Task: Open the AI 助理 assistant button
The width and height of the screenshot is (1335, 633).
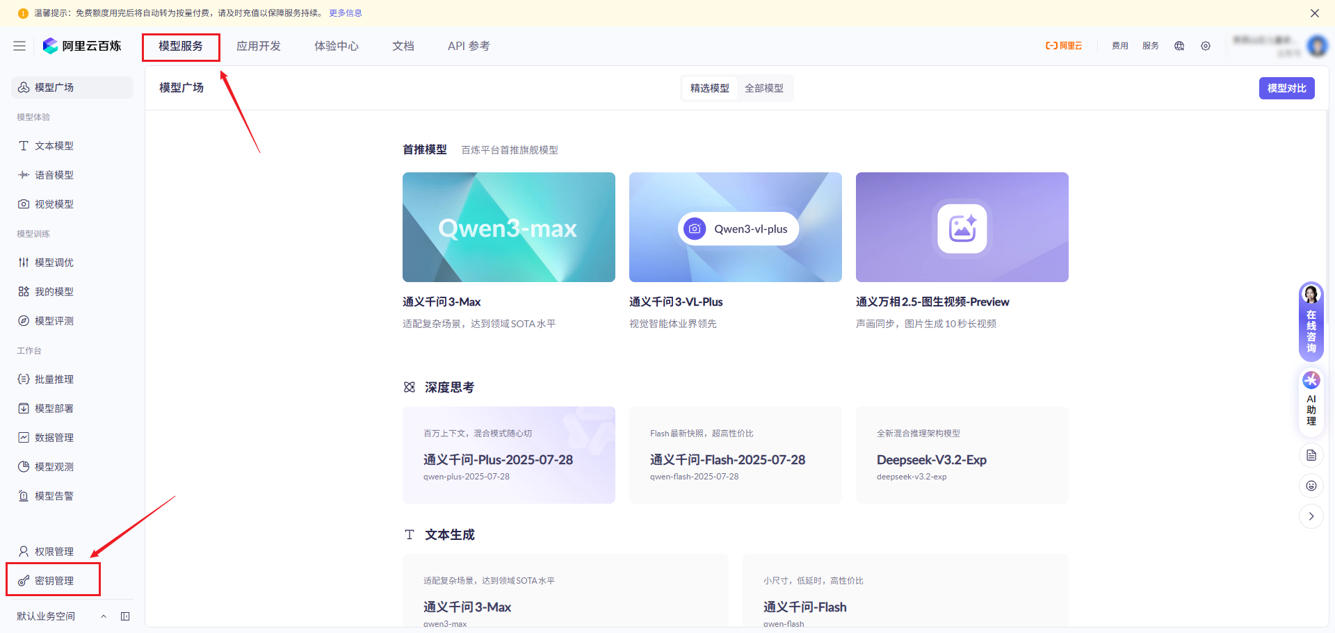Action: [x=1311, y=401]
